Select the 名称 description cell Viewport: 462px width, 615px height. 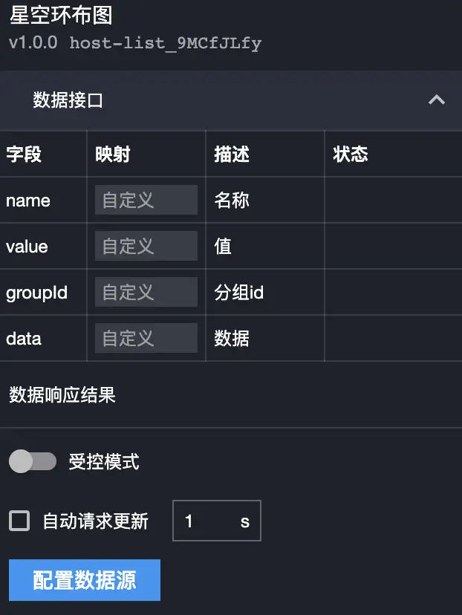click(232, 201)
